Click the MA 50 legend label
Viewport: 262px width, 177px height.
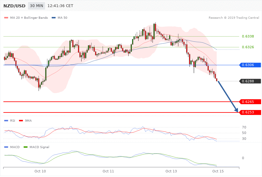pos(62,18)
